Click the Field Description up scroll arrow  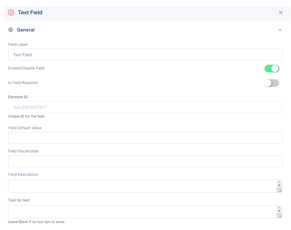pyautogui.click(x=279, y=182)
